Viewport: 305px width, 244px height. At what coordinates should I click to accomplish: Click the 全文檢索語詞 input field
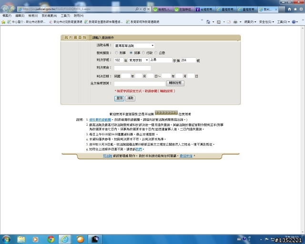tap(140, 83)
